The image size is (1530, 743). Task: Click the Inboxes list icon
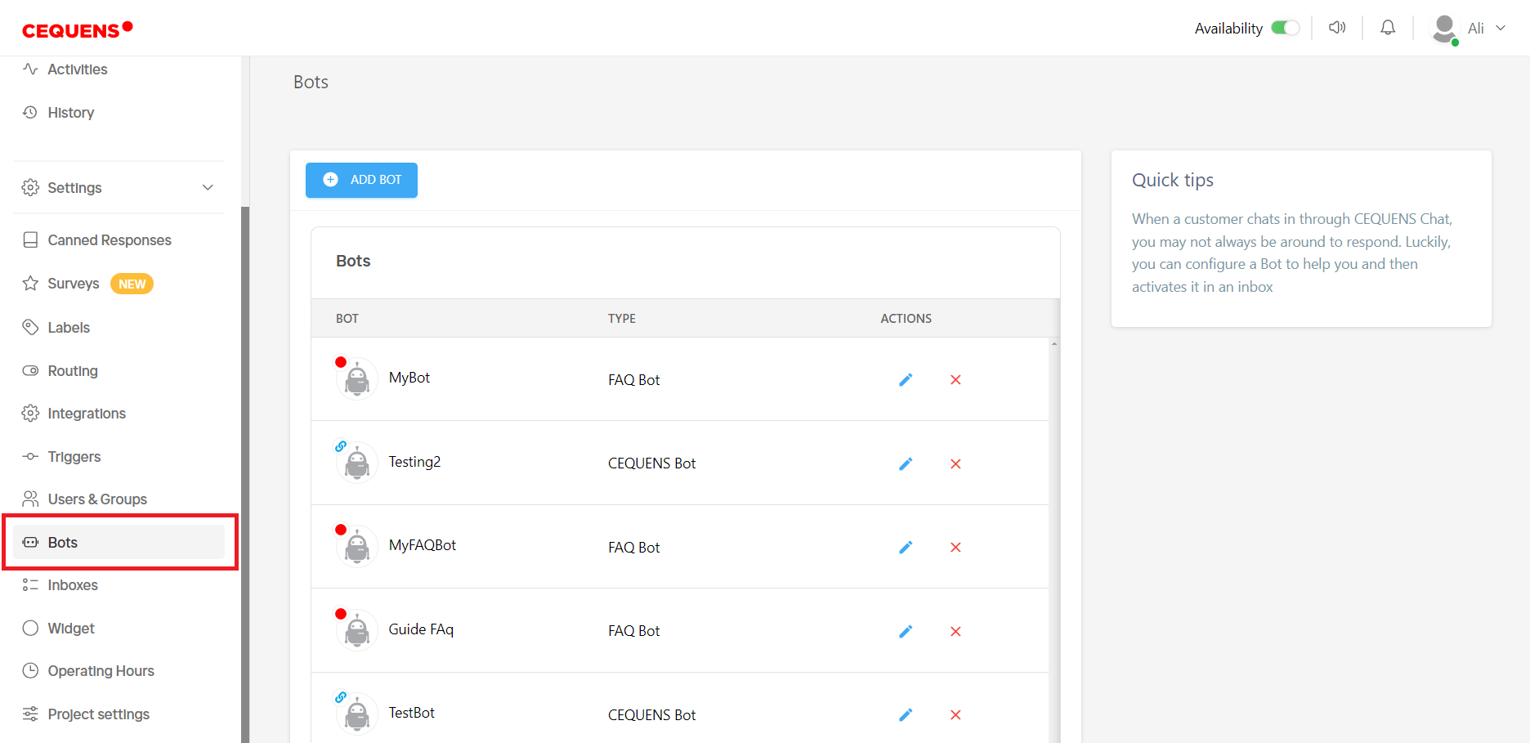(x=30, y=584)
